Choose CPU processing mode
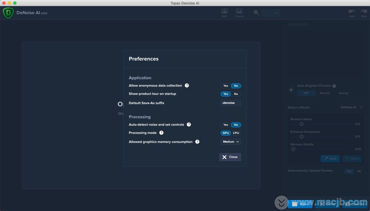The width and height of the screenshot is (370, 211). pos(236,133)
